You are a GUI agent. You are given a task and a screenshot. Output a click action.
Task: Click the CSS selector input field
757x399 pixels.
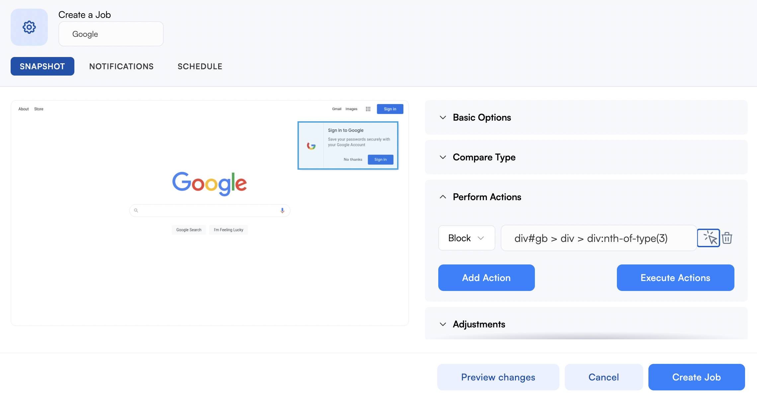point(599,238)
